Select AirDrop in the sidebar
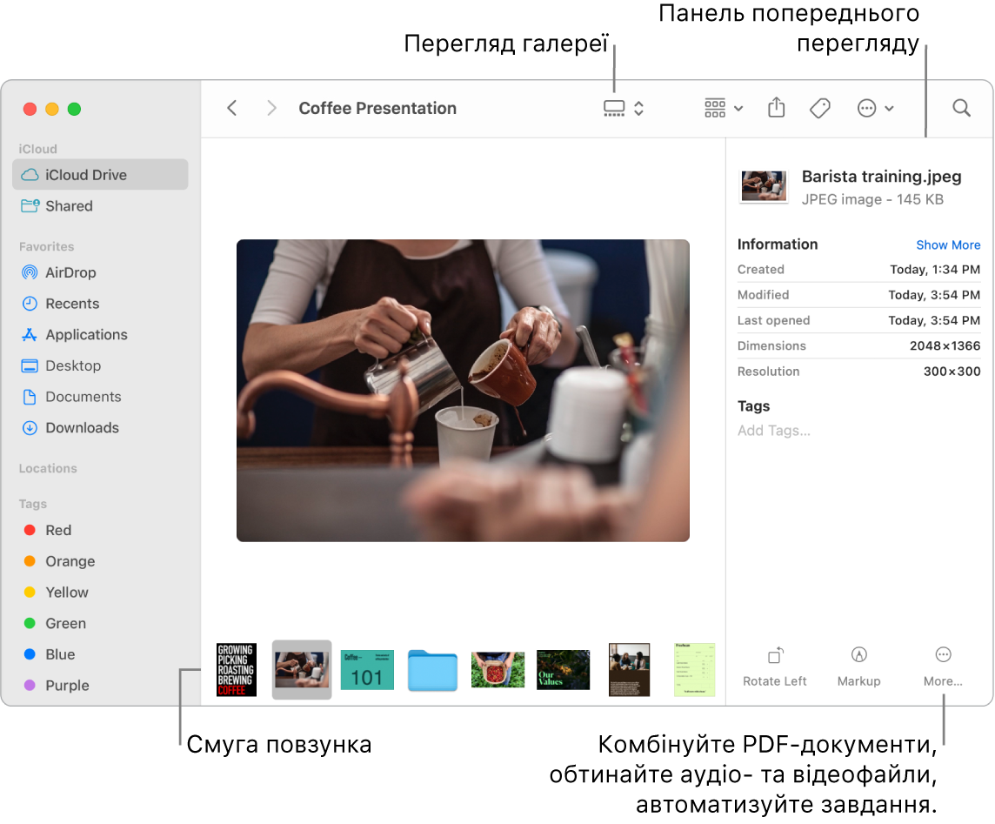The height and width of the screenshot is (824, 995). pos(68,272)
